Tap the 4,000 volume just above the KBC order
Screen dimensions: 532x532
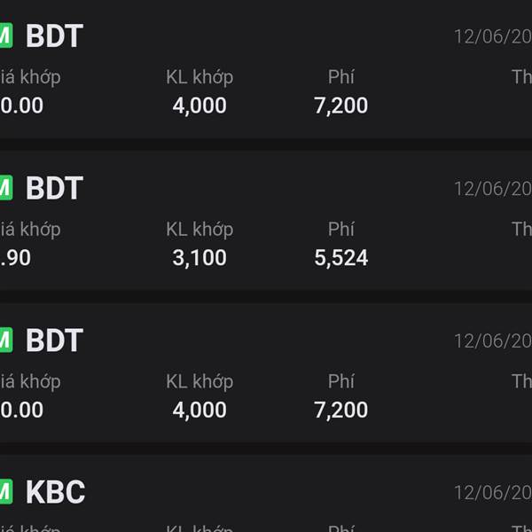pyautogui.click(x=199, y=410)
